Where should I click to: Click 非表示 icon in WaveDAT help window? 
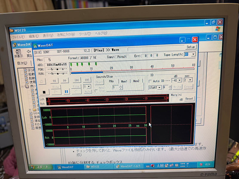[19, 54]
